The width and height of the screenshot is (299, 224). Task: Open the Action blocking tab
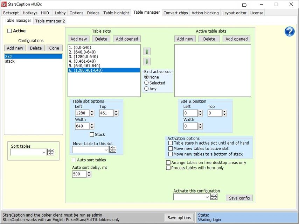tap(205, 13)
